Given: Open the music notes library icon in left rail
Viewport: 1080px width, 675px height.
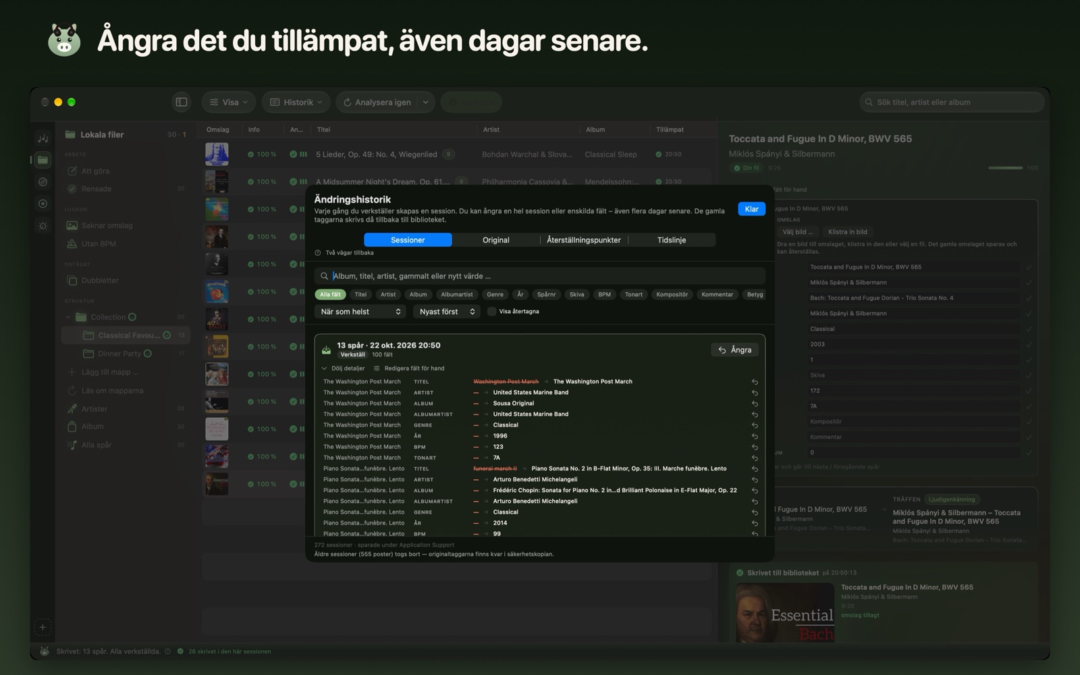Looking at the screenshot, I should click(x=43, y=138).
